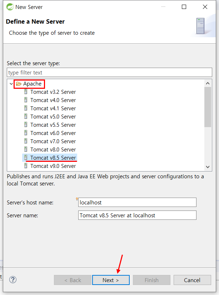
Task: Maximize the New Server dialog
Action: 184,7
